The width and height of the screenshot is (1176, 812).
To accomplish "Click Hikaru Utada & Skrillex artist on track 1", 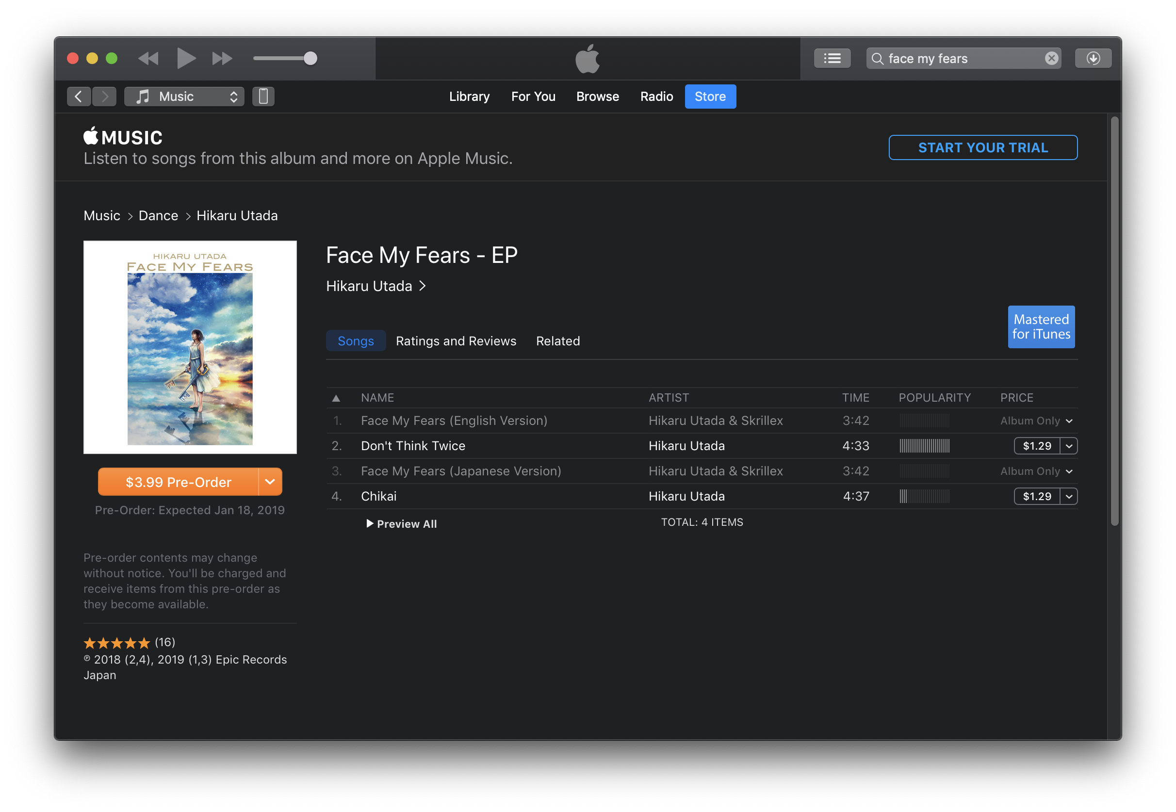I will [716, 420].
